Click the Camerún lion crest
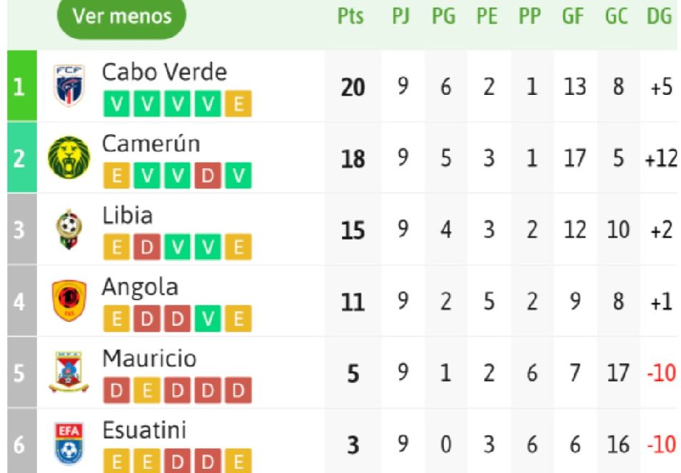 [69, 157]
